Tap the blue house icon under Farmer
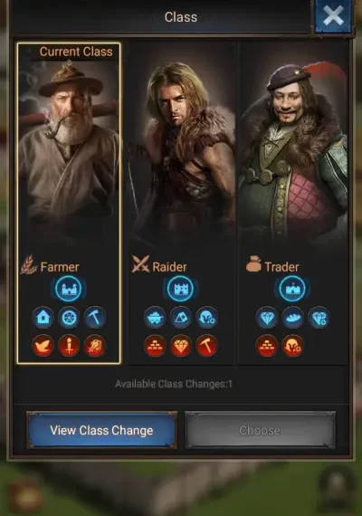This screenshot has width=362, height=516. (43, 317)
